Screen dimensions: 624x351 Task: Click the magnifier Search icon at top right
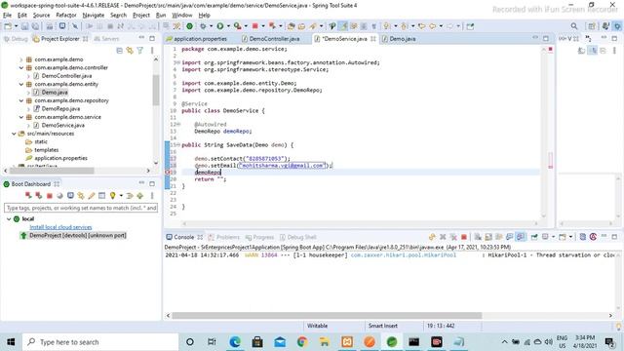pos(574,26)
